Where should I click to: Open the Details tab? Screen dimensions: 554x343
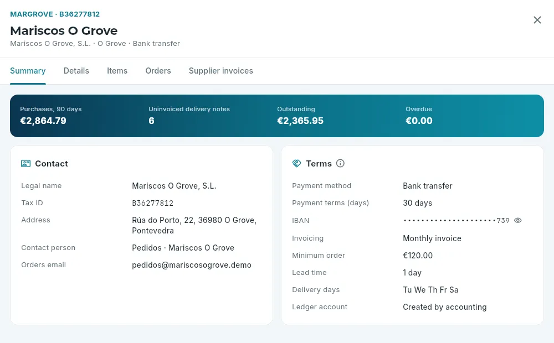[x=76, y=71]
